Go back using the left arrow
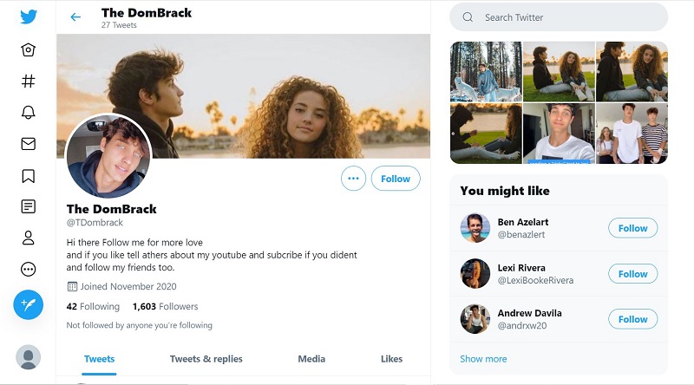 (x=75, y=17)
